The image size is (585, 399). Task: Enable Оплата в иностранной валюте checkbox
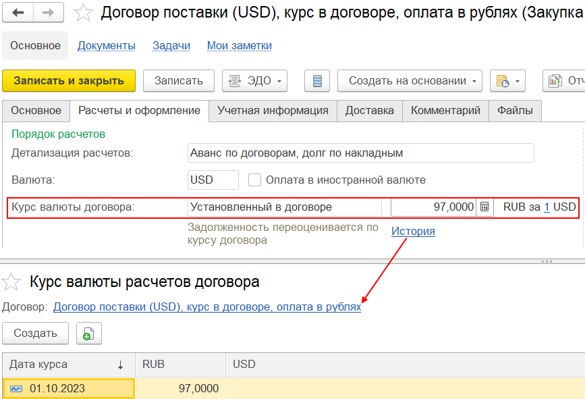254,180
